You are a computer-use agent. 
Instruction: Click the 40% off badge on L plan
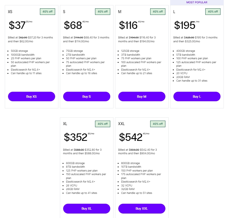pos(213,12)
